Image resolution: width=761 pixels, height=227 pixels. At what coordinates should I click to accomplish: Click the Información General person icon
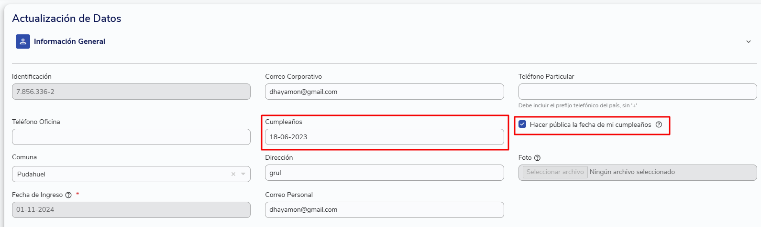point(23,41)
